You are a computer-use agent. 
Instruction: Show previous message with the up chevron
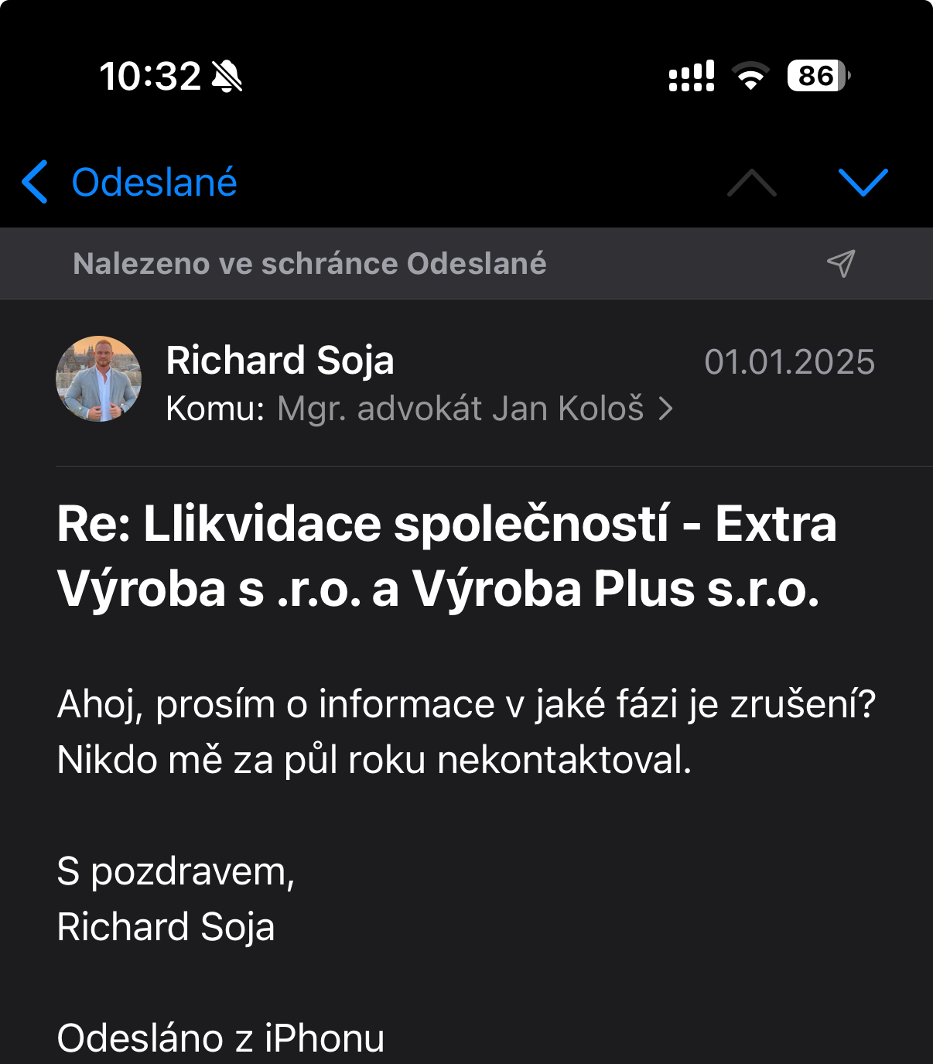point(750,184)
